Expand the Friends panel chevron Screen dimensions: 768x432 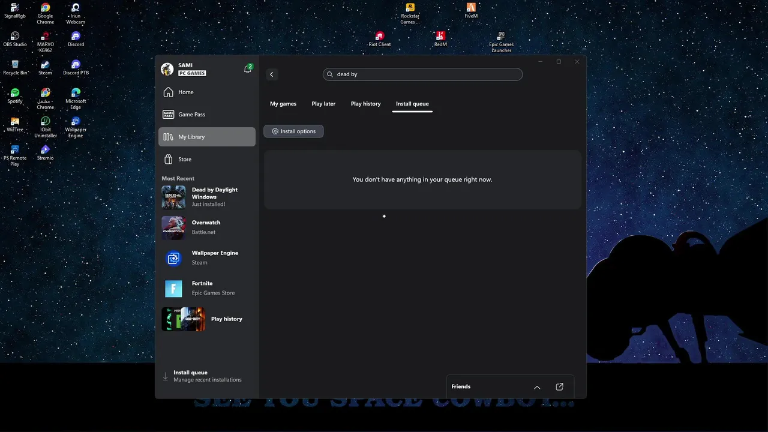[x=537, y=387]
